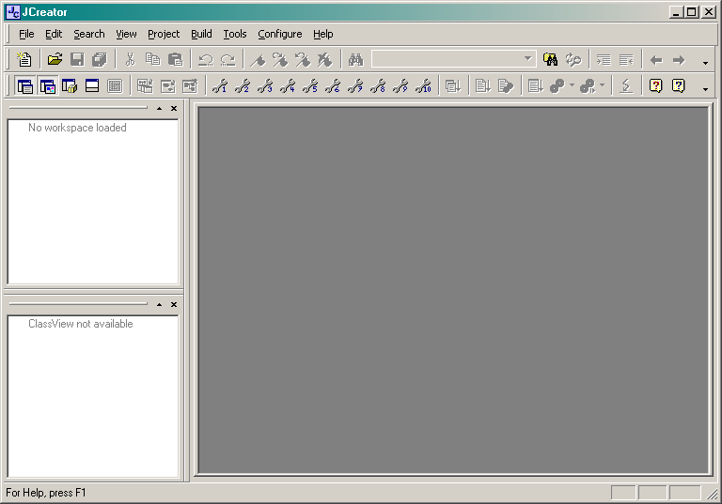This screenshot has height=504, width=722.
Task: Toggle the Package view with yellow box icon
Action: coord(70,86)
